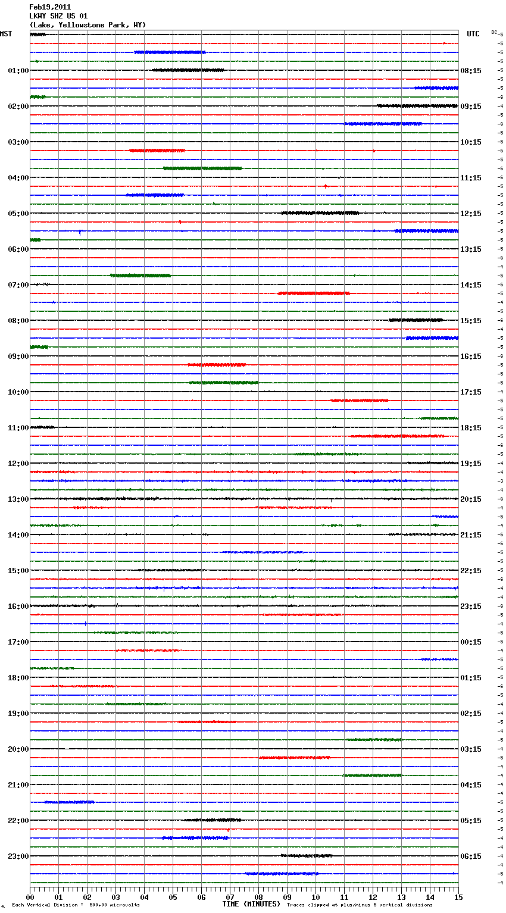This screenshot has height=913, width=506.
Task: Select the MST time label '18:00'
Action: click(18, 678)
